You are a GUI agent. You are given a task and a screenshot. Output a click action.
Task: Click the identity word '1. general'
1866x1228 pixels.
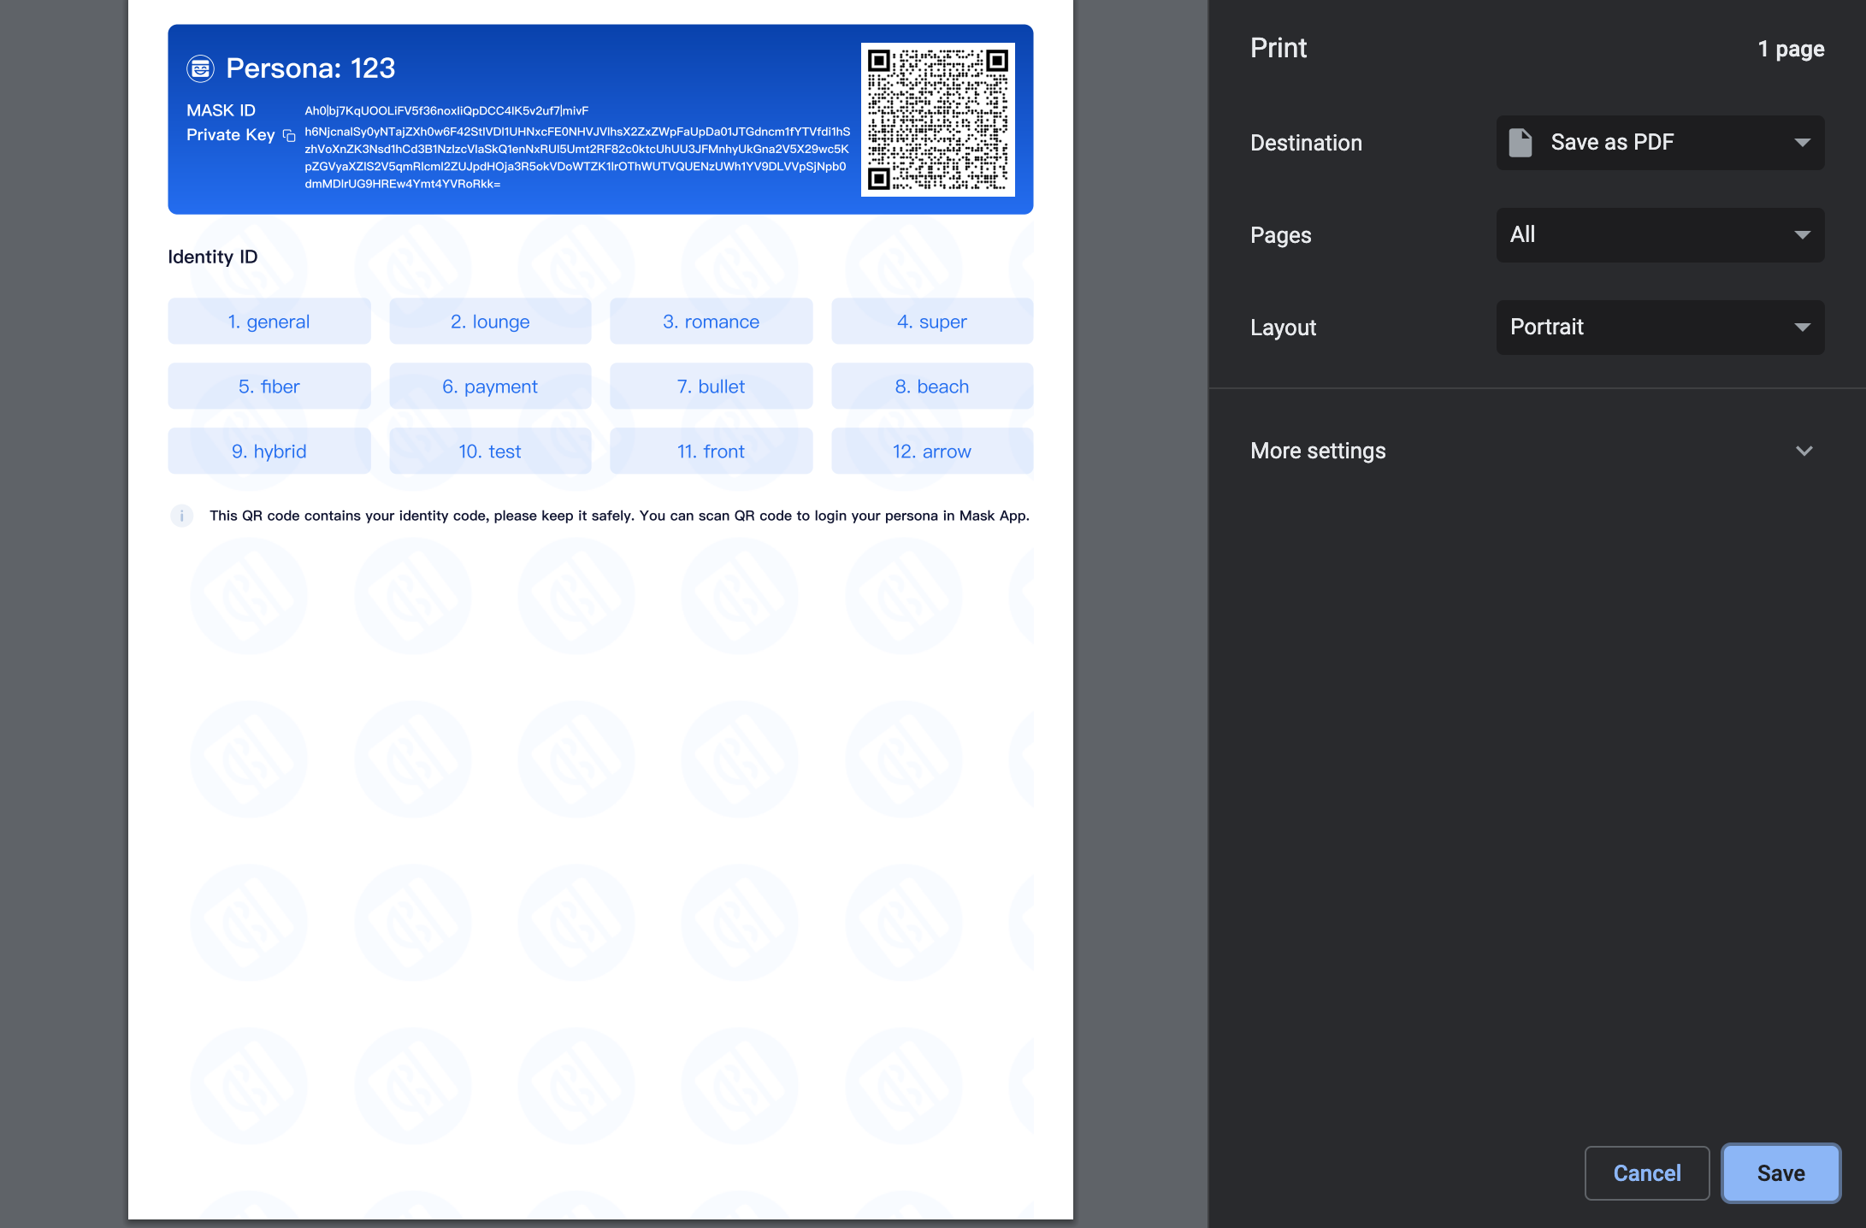(269, 322)
